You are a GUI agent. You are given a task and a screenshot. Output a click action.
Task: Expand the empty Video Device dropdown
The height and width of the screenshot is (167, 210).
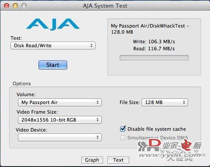[x=60, y=137]
